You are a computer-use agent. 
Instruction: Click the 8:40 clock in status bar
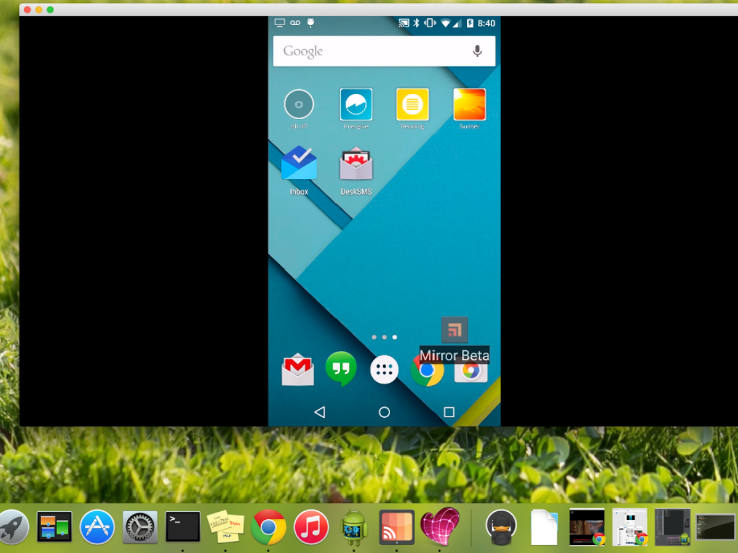tap(486, 23)
